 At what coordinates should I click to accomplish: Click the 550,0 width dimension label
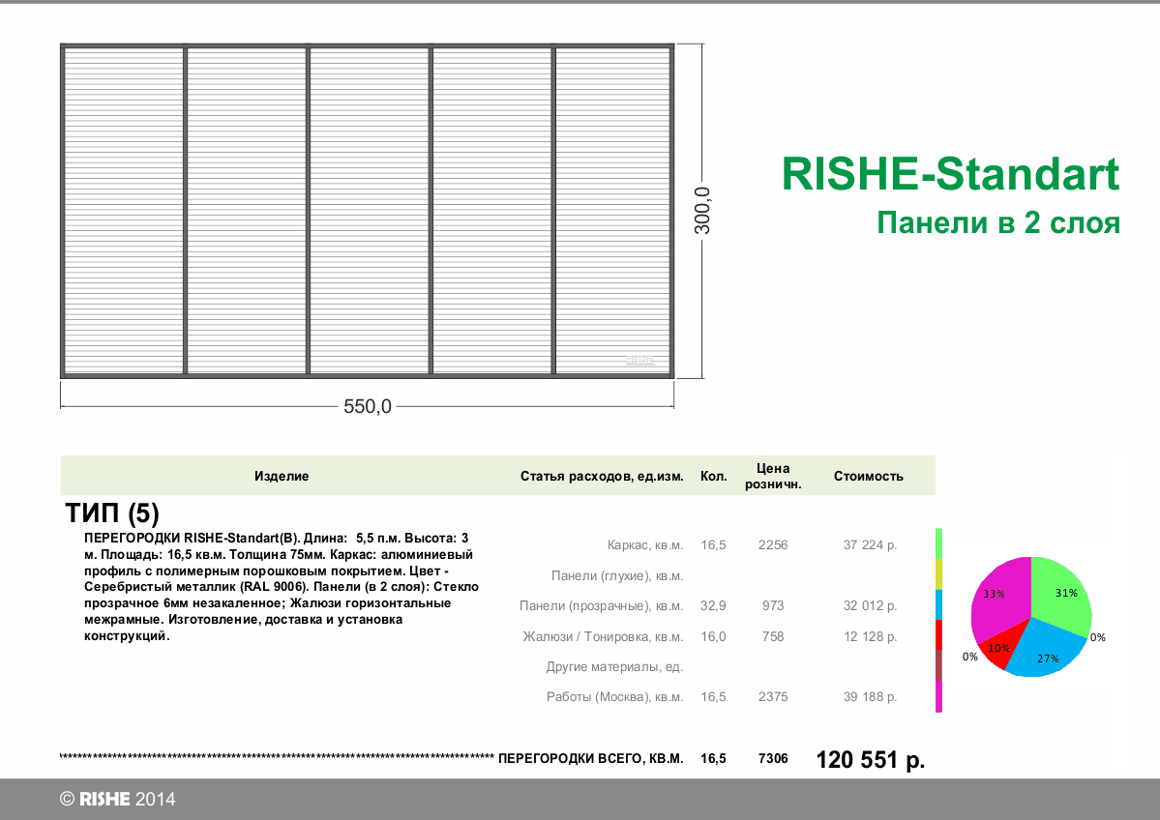[x=368, y=406]
